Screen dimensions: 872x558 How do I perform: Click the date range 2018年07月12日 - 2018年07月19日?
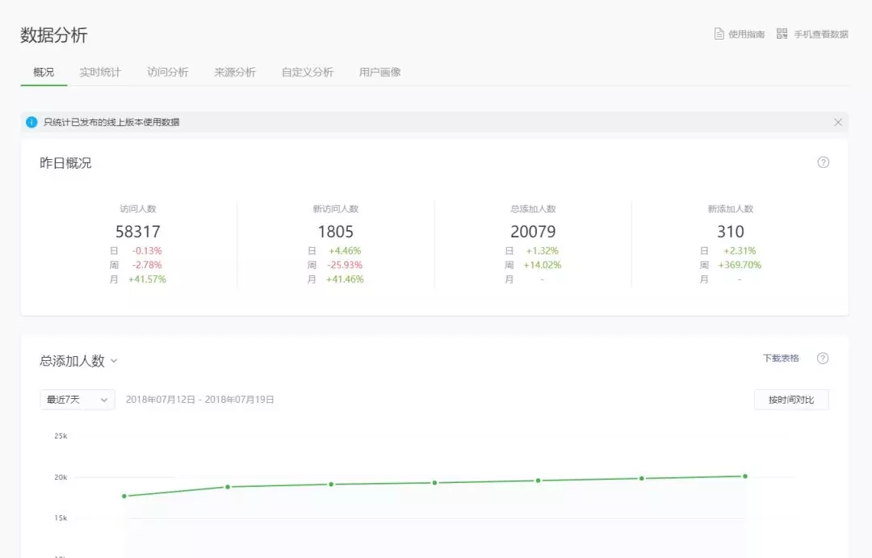[x=199, y=400]
